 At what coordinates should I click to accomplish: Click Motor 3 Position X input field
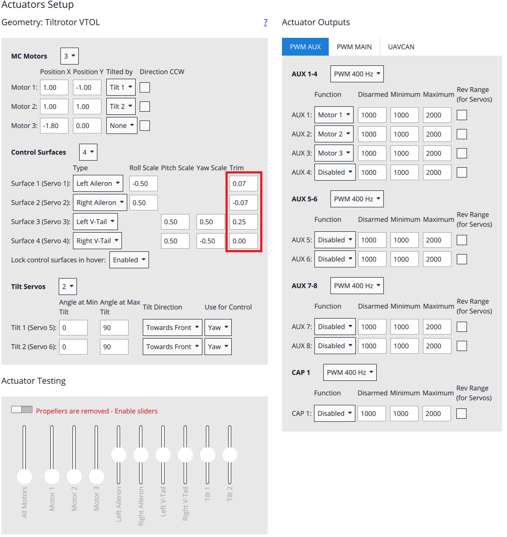coord(54,126)
